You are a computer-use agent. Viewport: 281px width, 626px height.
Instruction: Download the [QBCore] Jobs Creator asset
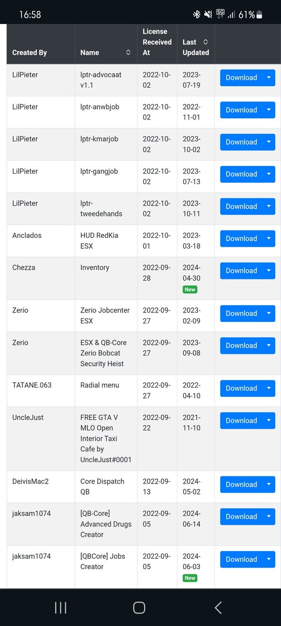(x=241, y=560)
